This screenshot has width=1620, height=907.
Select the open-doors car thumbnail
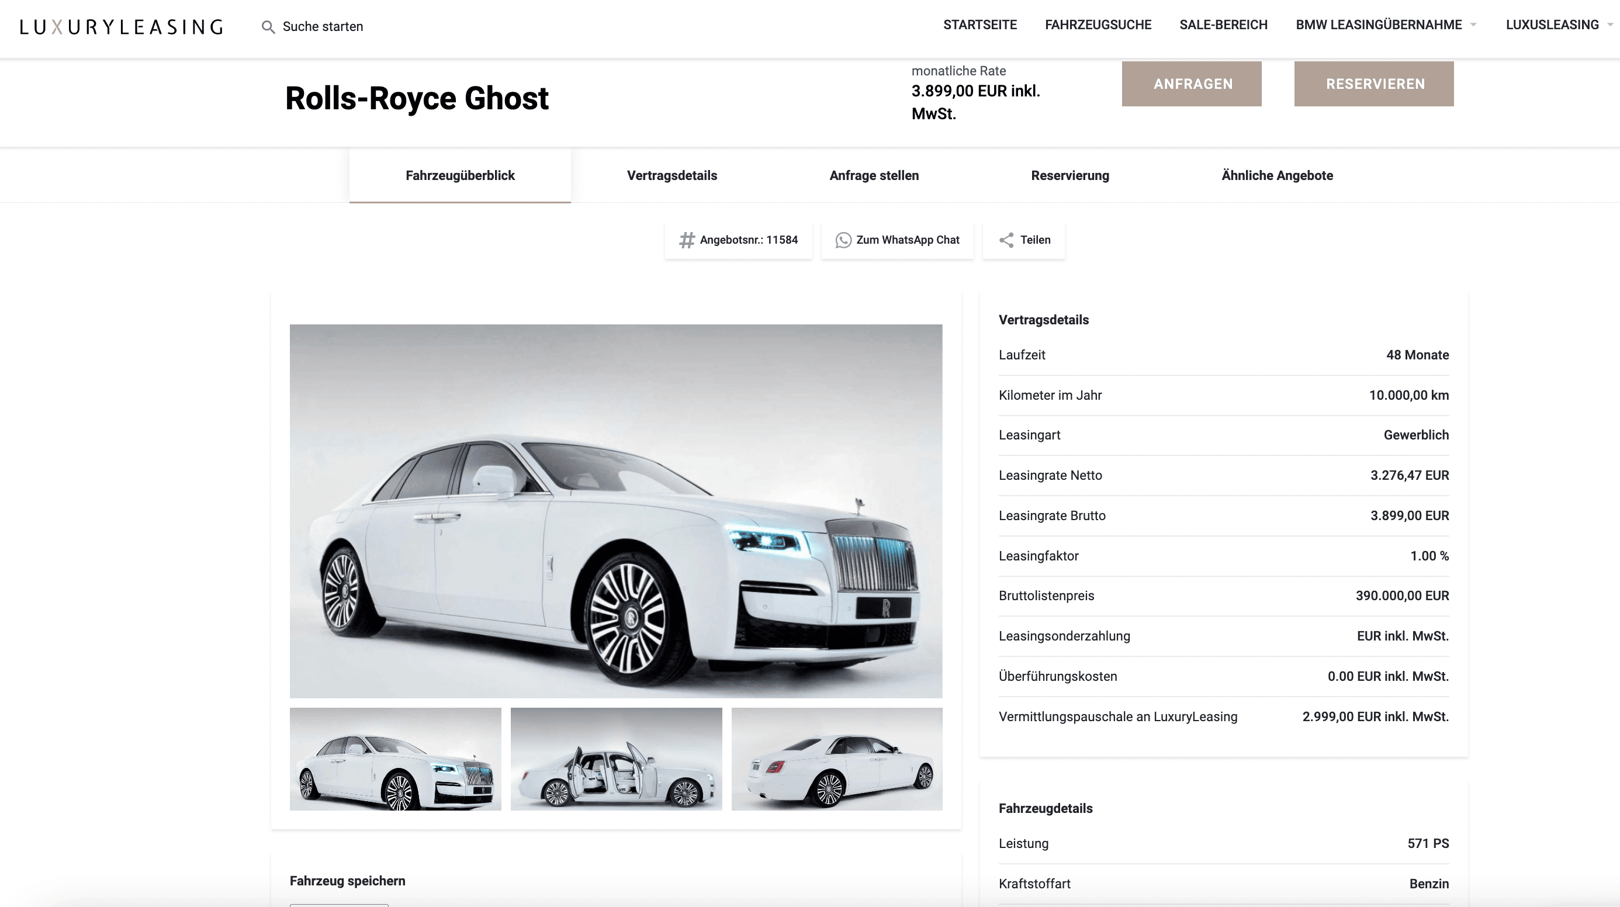coord(617,759)
